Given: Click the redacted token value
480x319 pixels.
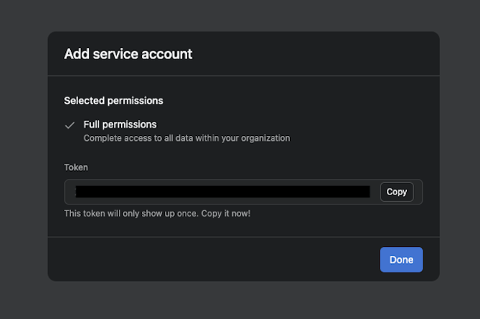Looking at the screenshot, I should 222,192.
